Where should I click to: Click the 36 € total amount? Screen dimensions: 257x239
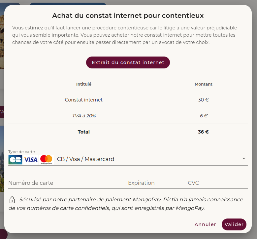point(204,132)
